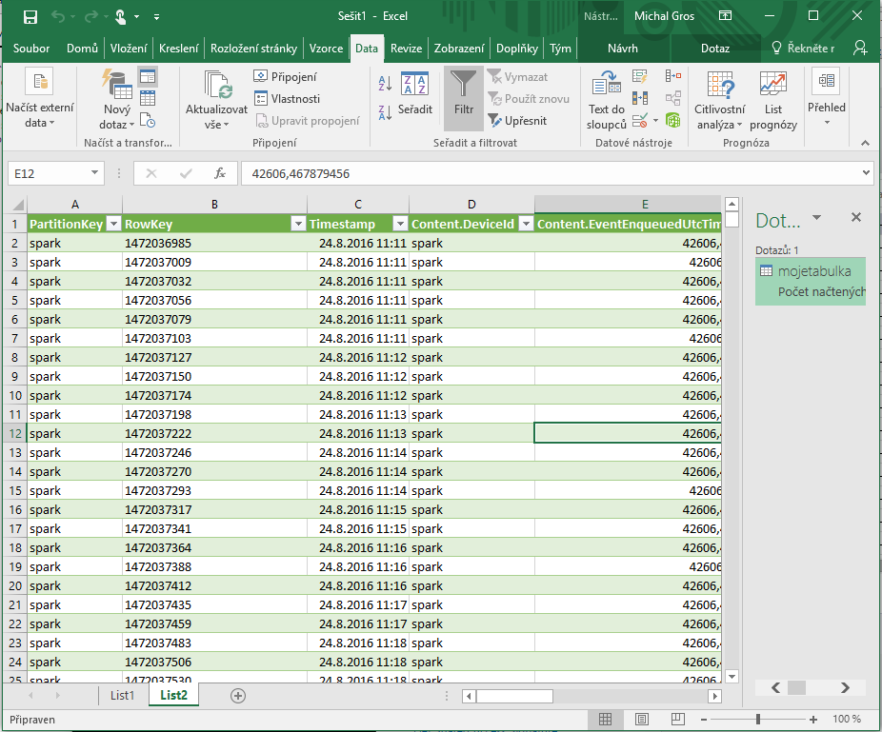882x732 pixels.
Task: Open the Vzorce ribbon tab
Action: pos(326,49)
